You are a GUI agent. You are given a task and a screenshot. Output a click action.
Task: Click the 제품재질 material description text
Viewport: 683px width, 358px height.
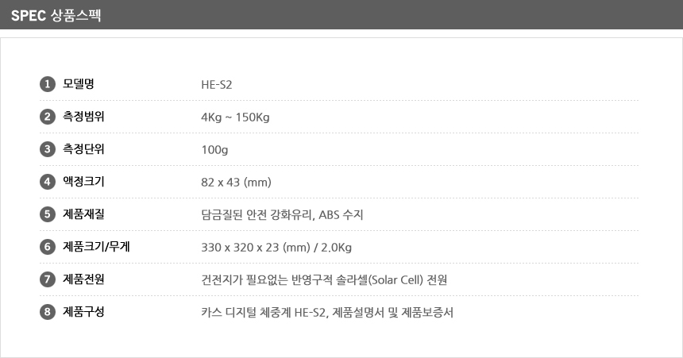click(x=283, y=215)
